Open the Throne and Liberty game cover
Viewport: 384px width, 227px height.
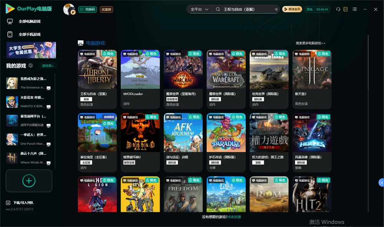point(97,69)
